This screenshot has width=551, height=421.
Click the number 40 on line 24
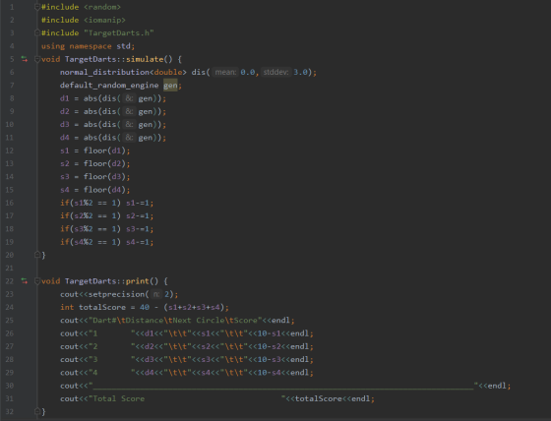tap(145, 307)
